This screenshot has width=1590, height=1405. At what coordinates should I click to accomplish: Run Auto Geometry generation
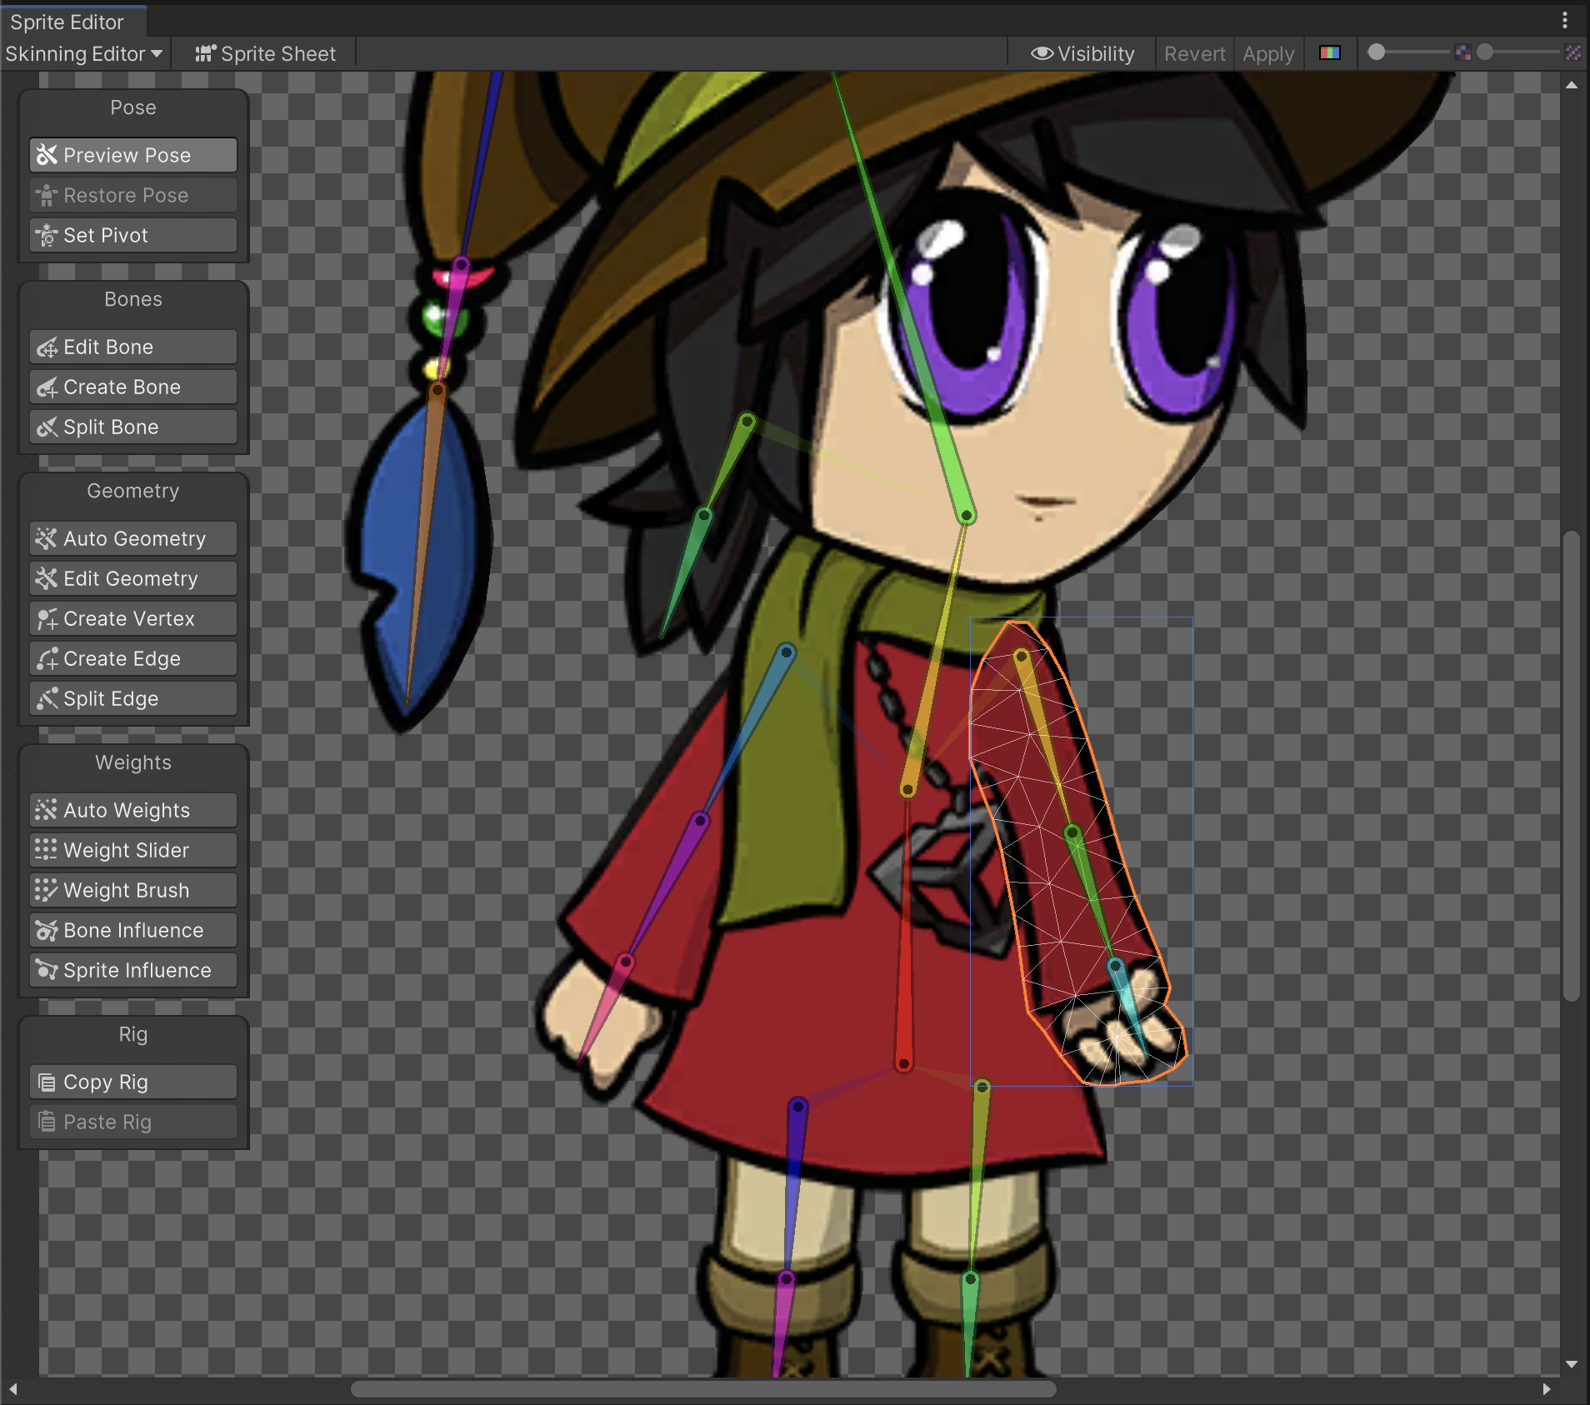[133, 539]
